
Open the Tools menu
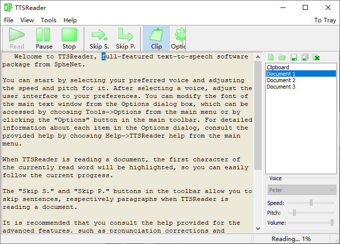pos(49,20)
